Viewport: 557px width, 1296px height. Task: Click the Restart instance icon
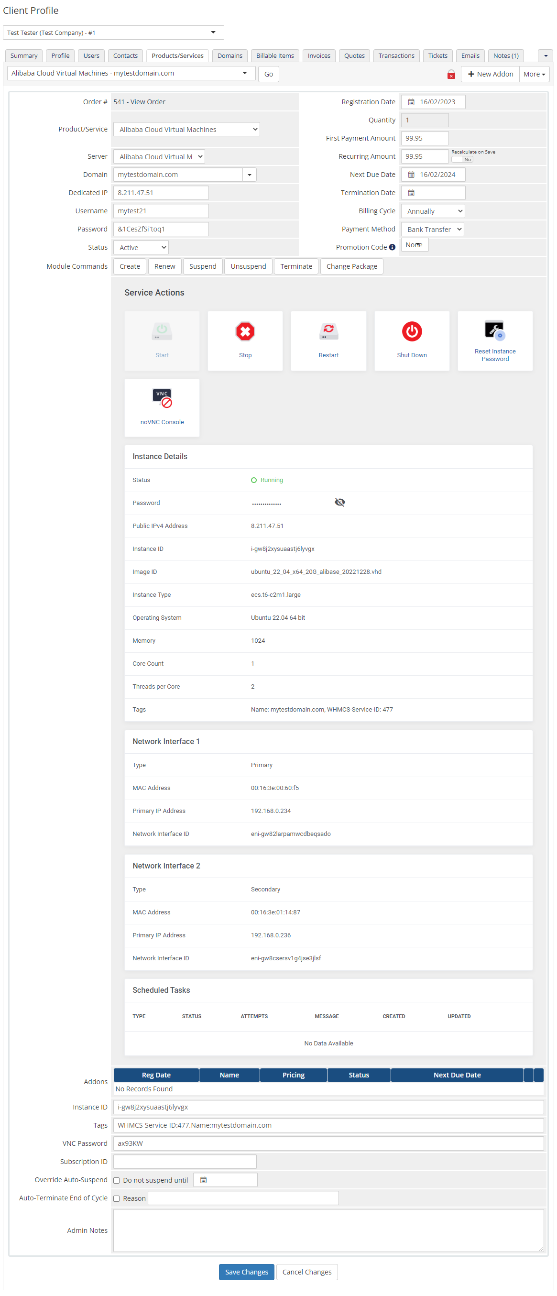[x=328, y=332]
